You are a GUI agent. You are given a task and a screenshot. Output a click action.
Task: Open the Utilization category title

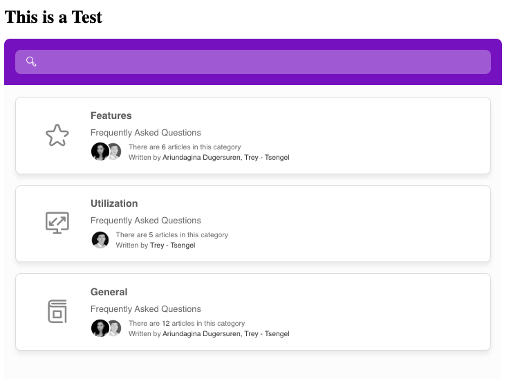tap(114, 203)
